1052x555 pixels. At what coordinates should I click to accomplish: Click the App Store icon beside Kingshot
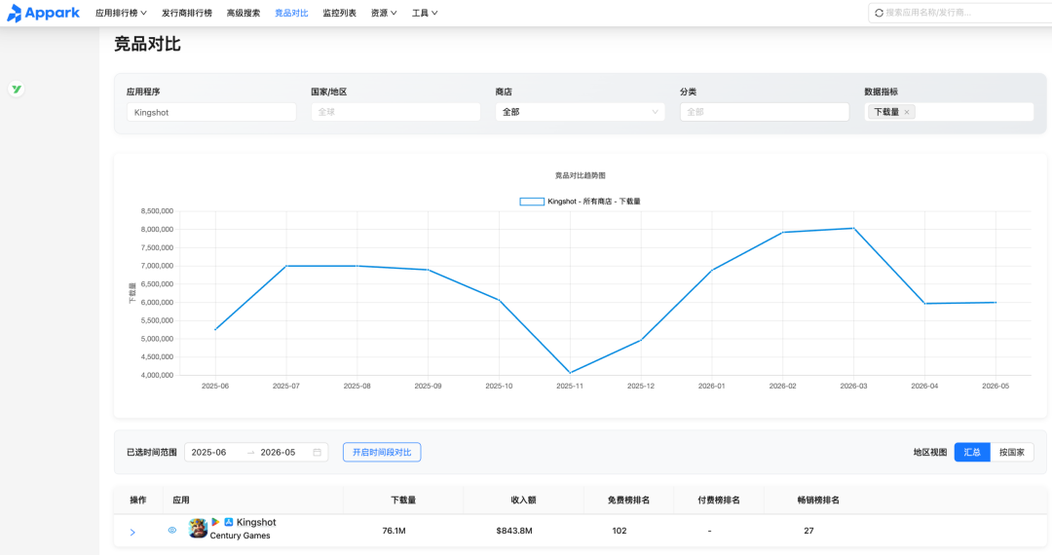228,522
